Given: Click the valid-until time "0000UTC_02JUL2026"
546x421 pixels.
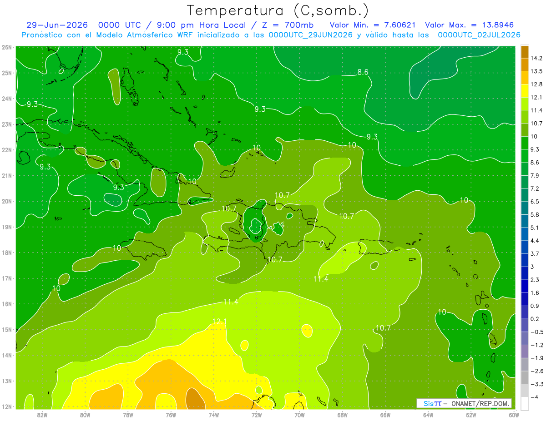Looking at the screenshot, I should point(479,35).
